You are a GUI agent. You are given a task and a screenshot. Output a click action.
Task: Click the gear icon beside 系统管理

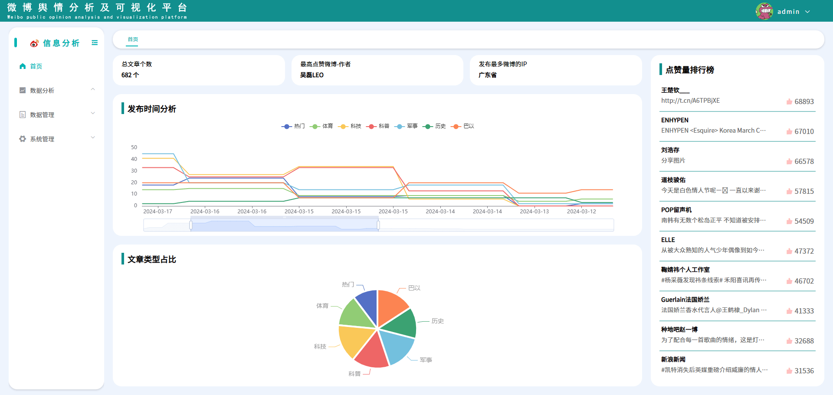click(23, 139)
